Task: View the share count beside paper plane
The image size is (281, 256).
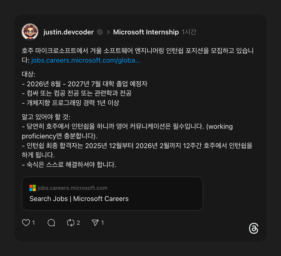Action: 103,223
